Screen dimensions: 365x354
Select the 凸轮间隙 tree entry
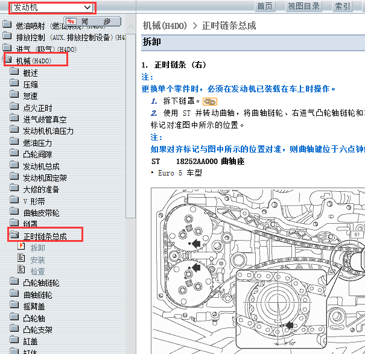click(38, 154)
